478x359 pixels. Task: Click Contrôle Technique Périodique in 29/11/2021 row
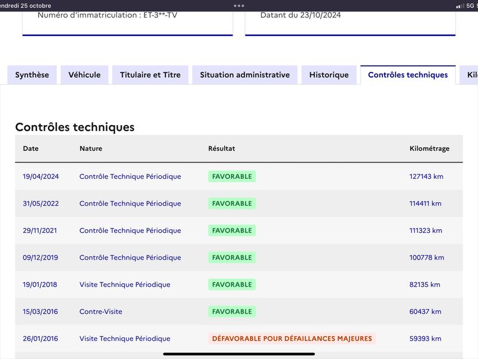130,230
